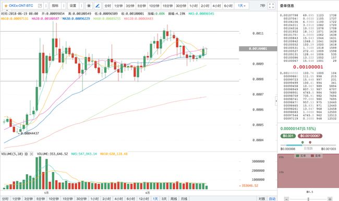Image resolution: width=339 pixels, height=201 pixels.
Task: Click bottom bar 4小时 button
Action: (119, 198)
